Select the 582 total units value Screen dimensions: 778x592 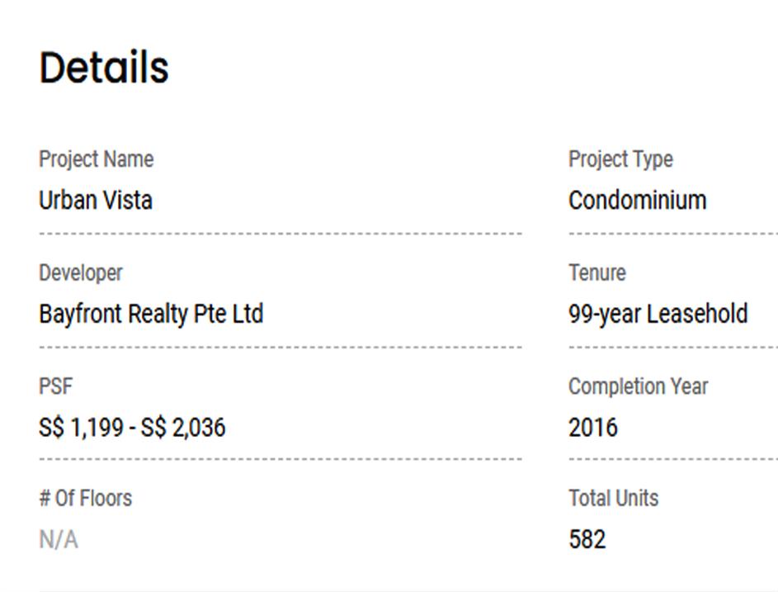pos(587,540)
